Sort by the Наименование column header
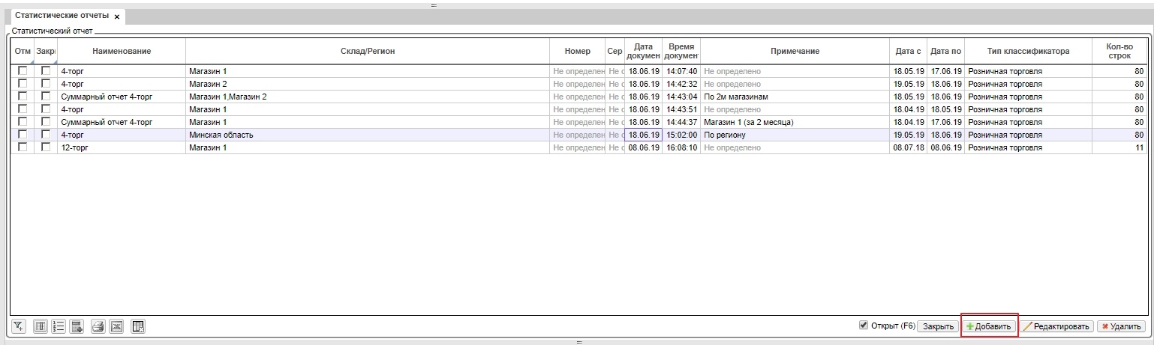The image size is (1154, 345). tap(122, 51)
